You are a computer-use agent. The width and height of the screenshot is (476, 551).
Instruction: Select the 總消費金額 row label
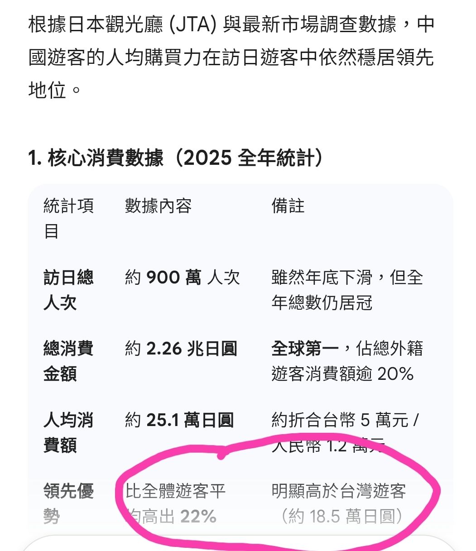pyautogui.click(x=68, y=361)
